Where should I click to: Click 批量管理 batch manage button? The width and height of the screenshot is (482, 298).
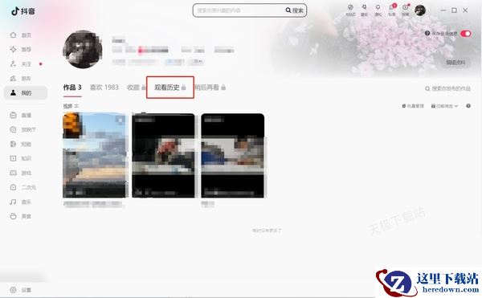pos(413,106)
